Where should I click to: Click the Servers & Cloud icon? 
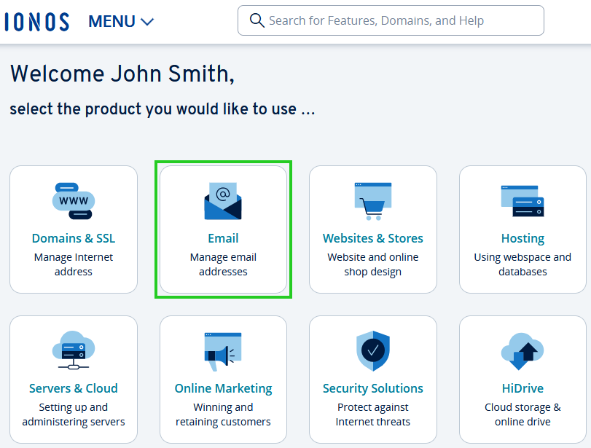74,350
